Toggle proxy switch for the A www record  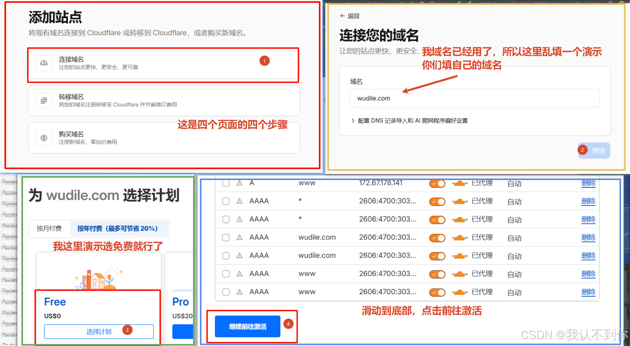tap(437, 184)
